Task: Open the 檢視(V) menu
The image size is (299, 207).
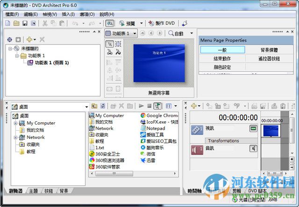Action: tap(50, 15)
